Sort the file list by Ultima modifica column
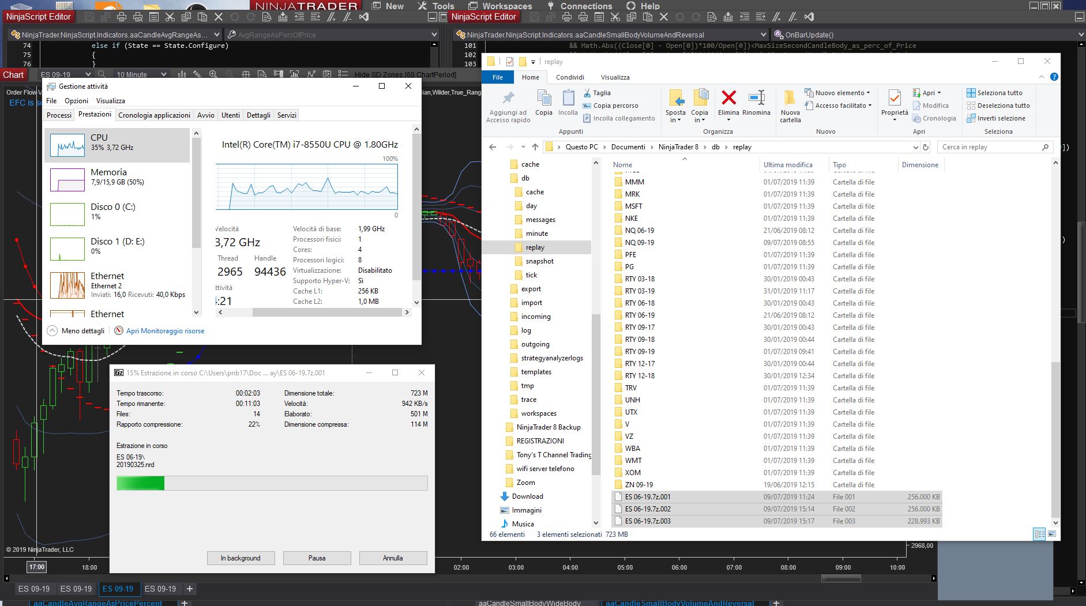 793,165
